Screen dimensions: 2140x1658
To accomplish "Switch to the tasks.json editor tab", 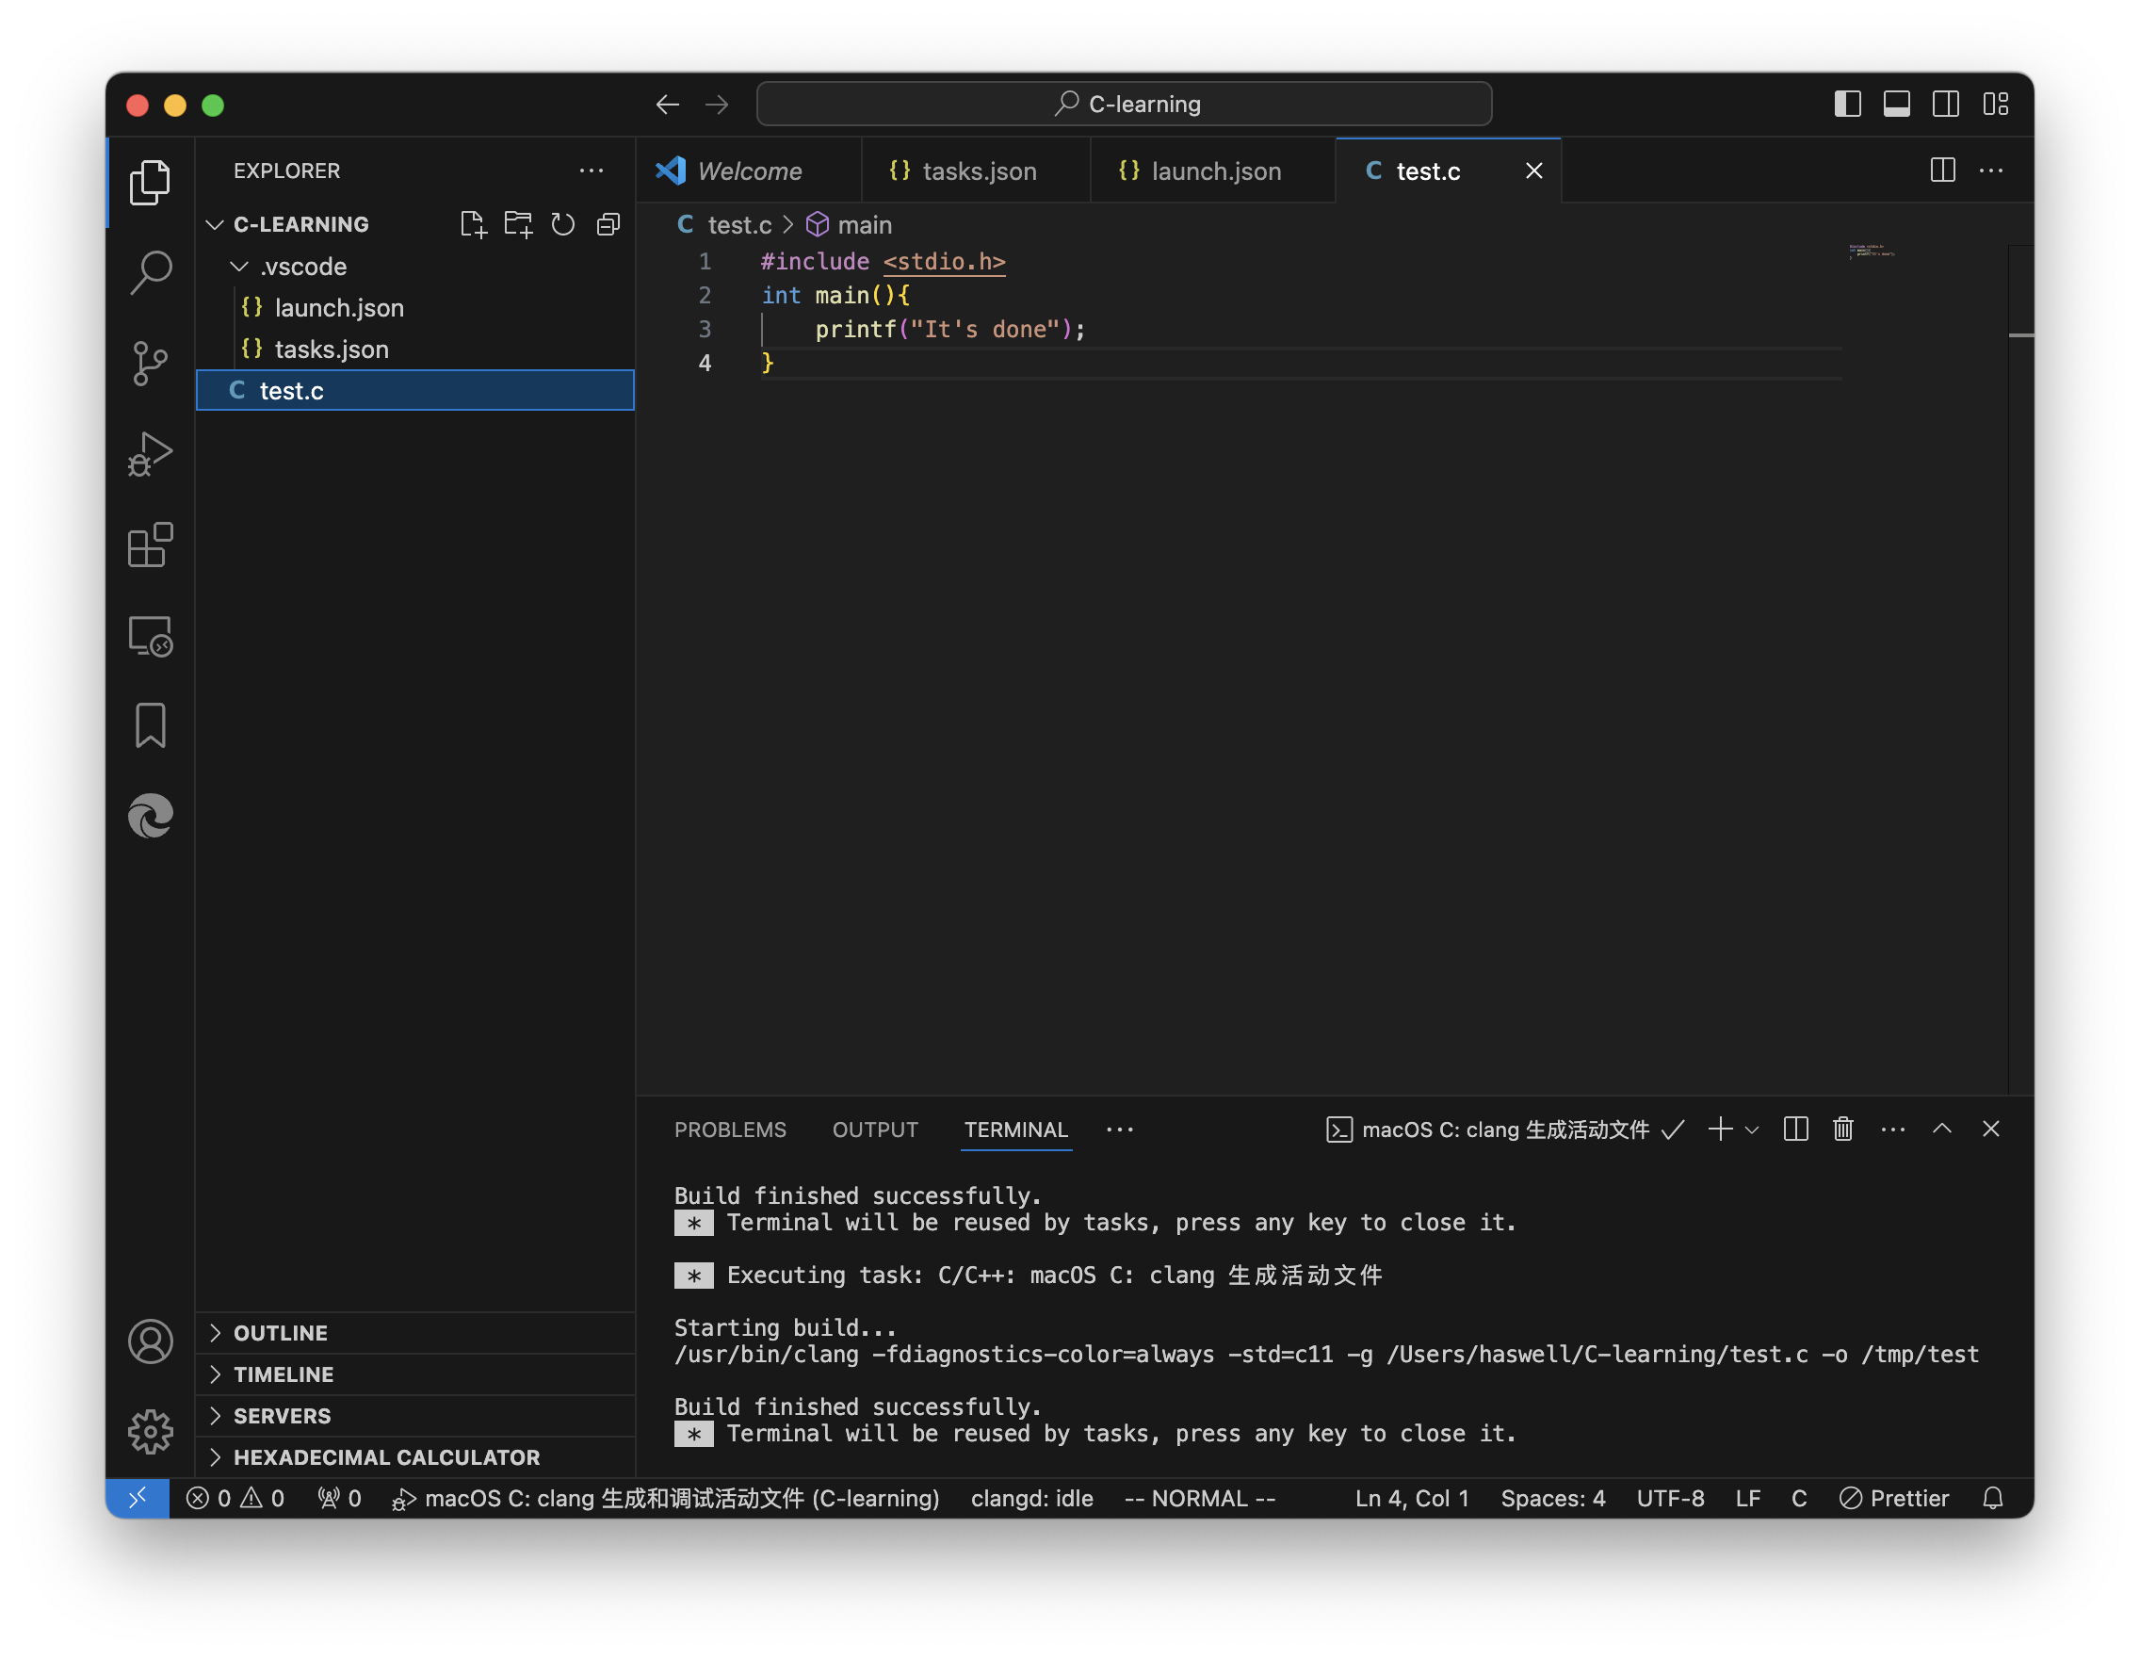I will click(x=977, y=171).
